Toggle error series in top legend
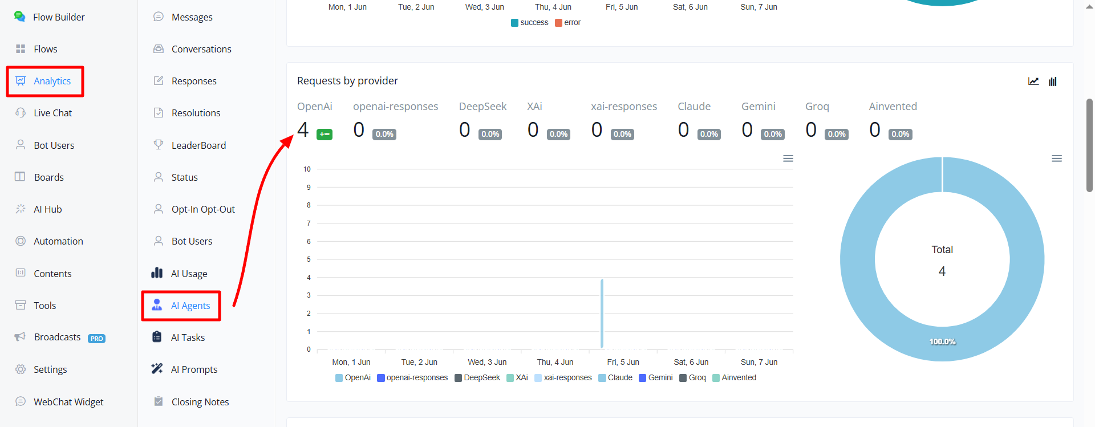This screenshot has height=427, width=1095. tap(568, 23)
